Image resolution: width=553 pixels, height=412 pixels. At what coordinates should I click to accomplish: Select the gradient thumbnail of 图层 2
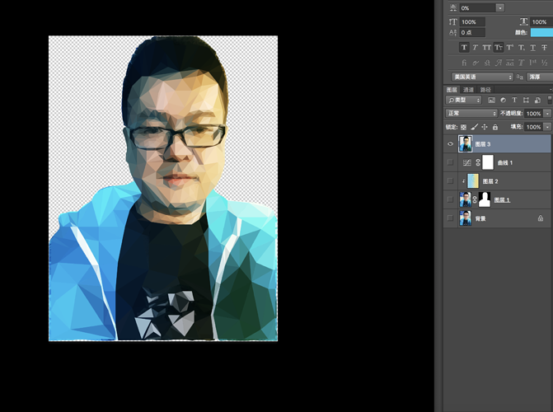473,181
